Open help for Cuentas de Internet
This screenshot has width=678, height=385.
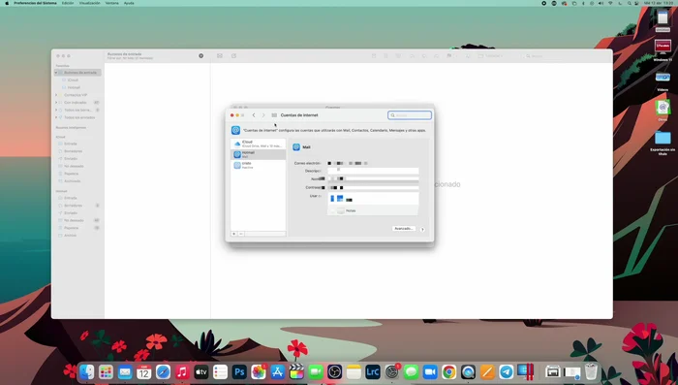(x=422, y=229)
